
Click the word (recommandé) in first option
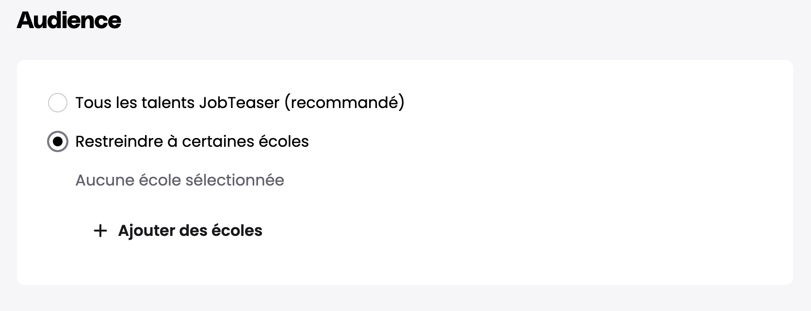pyautogui.click(x=344, y=103)
